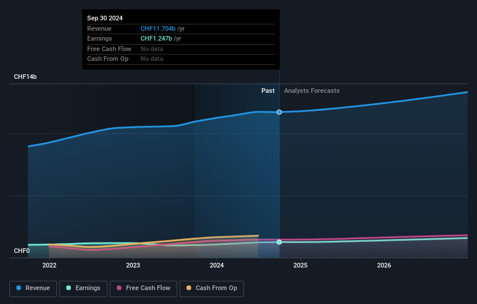Click the Past label on the chart
Image resolution: width=477 pixels, height=304 pixels.
268,91
